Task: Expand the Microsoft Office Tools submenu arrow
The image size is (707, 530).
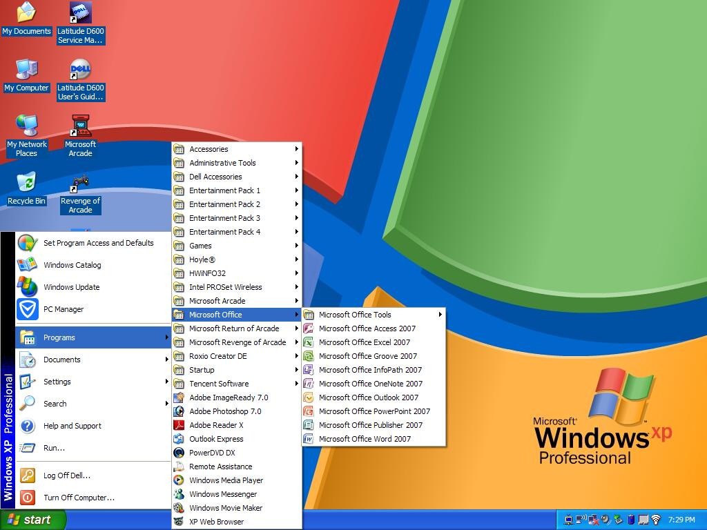Action: (x=440, y=315)
